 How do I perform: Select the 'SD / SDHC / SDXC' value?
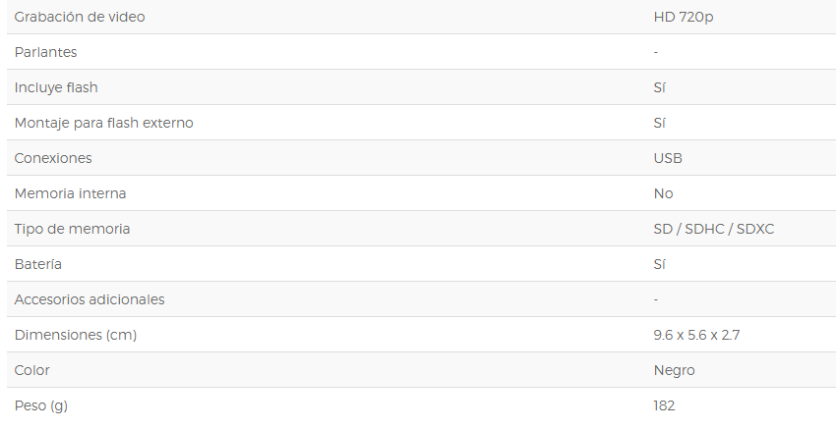[x=714, y=230]
